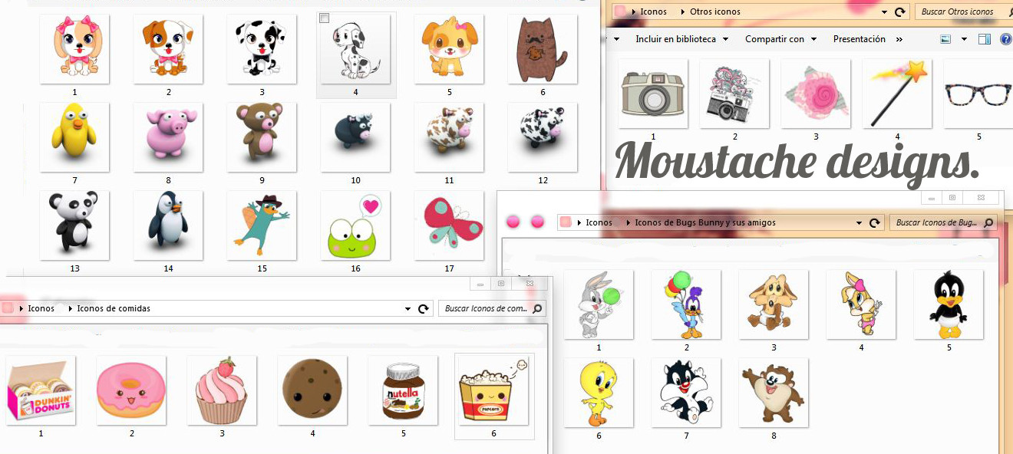The height and width of the screenshot is (454, 1013).
Task: Select the red-nosed Dalmatian puppy with bow tie
Action: pos(262,48)
